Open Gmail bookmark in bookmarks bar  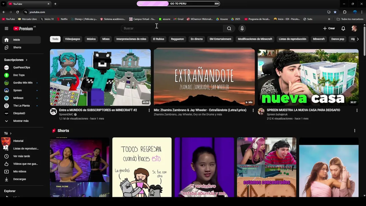[x=178, y=19]
